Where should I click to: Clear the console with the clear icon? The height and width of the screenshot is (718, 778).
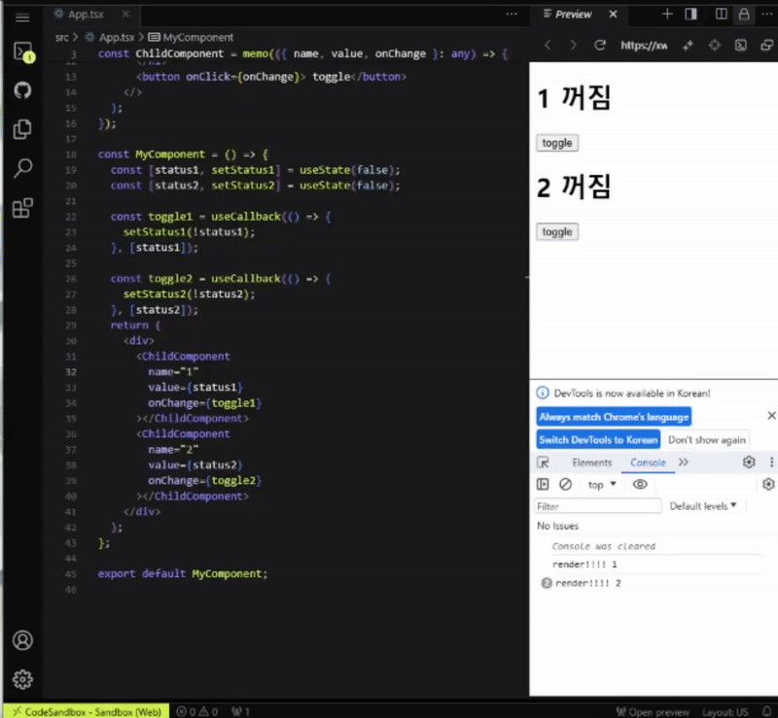(x=565, y=485)
